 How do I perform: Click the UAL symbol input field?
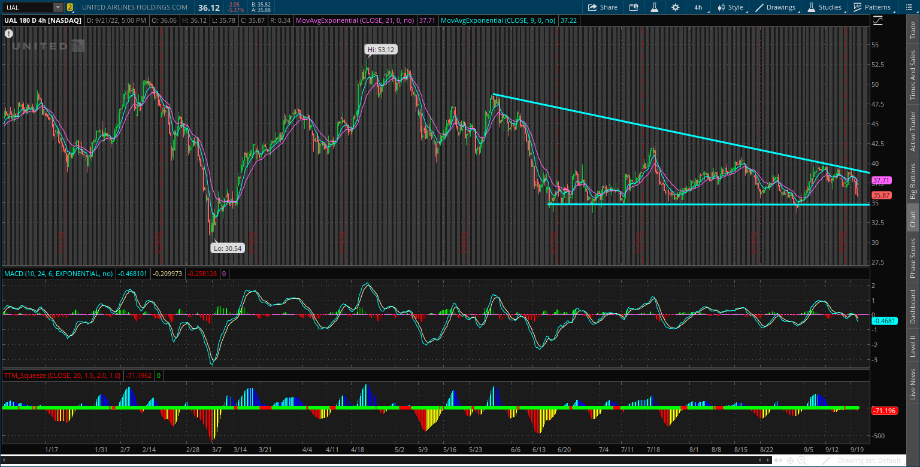pyautogui.click(x=28, y=8)
